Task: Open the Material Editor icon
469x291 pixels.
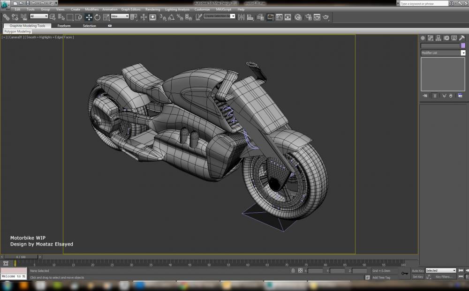Action: tap(298, 17)
